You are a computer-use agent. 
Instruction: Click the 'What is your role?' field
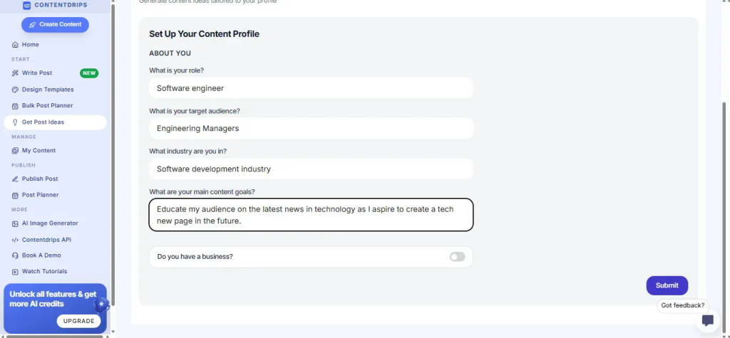[x=311, y=88]
